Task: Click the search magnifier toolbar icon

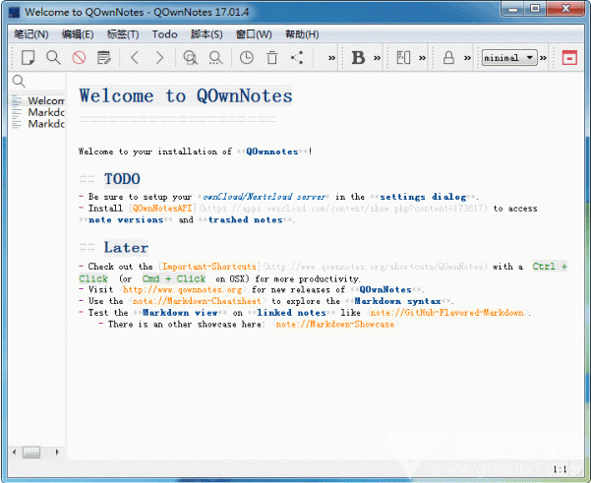Action: (54, 58)
